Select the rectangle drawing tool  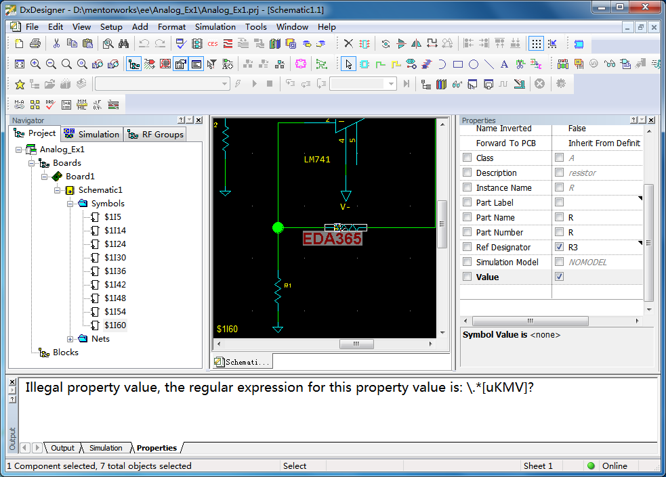[x=458, y=64]
